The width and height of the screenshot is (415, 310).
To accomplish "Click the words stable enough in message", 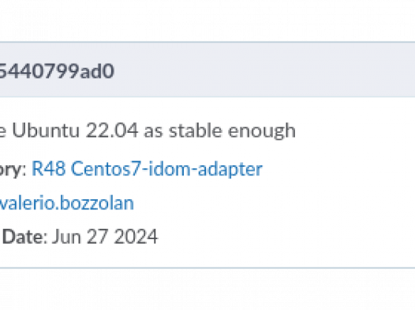I will (x=233, y=131).
